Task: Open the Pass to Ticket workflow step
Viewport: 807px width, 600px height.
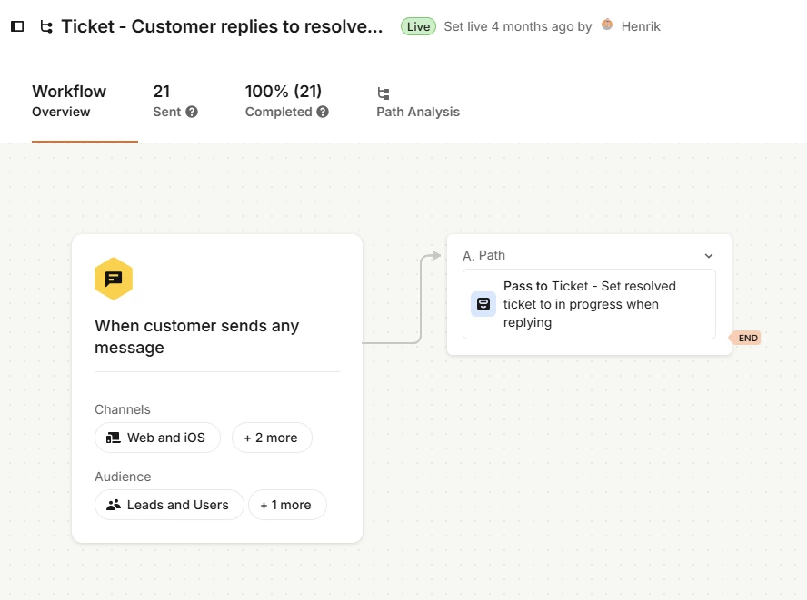Action: 589,304
